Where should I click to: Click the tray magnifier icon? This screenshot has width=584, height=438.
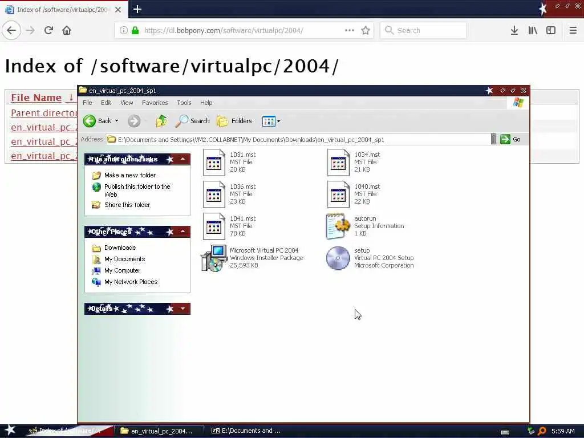pos(542,431)
